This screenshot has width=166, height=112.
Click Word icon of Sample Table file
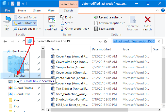[x=53, y=67]
